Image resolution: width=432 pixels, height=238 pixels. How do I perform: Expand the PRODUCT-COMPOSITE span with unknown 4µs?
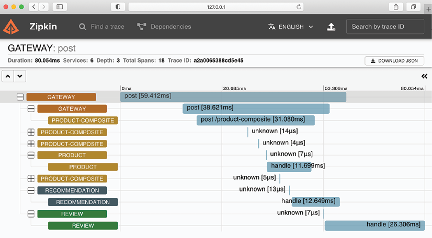31,144
